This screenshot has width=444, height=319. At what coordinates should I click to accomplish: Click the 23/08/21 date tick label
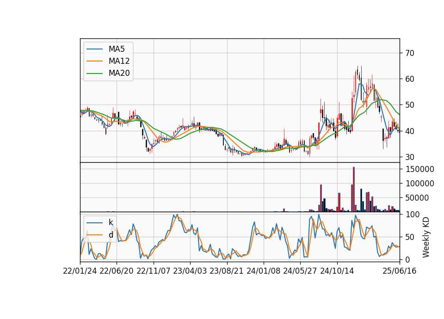227,271
